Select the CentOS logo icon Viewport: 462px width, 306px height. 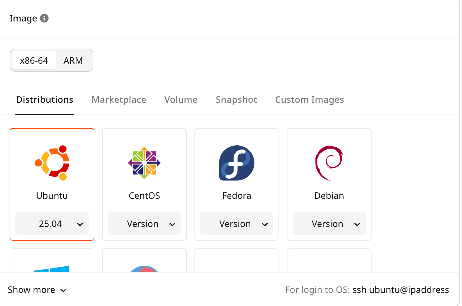pyautogui.click(x=144, y=163)
